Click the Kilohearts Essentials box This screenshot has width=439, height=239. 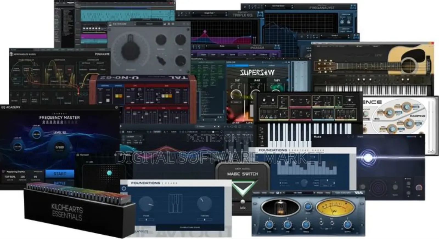click(x=80, y=210)
